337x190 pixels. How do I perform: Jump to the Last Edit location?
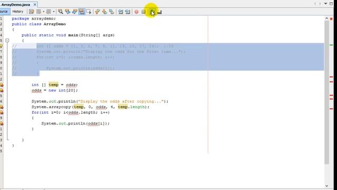coord(32,12)
